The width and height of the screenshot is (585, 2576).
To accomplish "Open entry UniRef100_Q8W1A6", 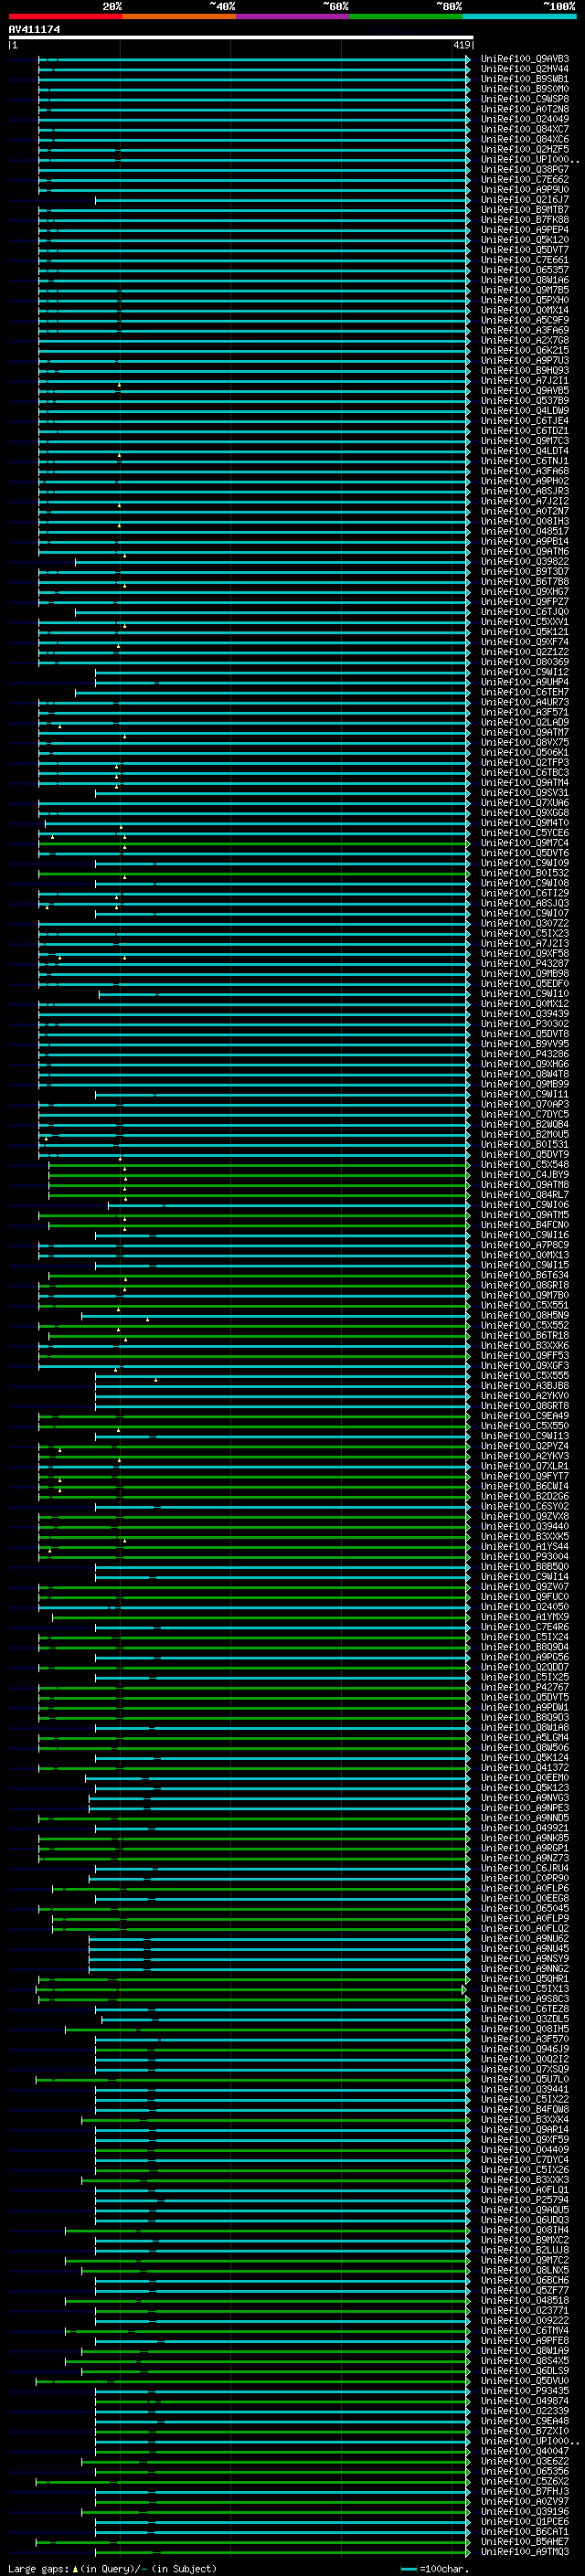I will (x=525, y=280).
